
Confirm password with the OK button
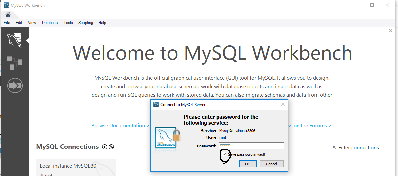pos(248,164)
